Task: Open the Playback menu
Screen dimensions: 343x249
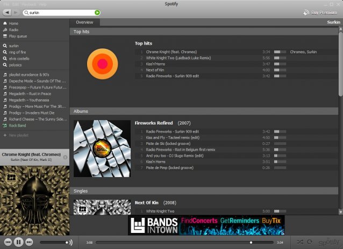Action: 28,4
